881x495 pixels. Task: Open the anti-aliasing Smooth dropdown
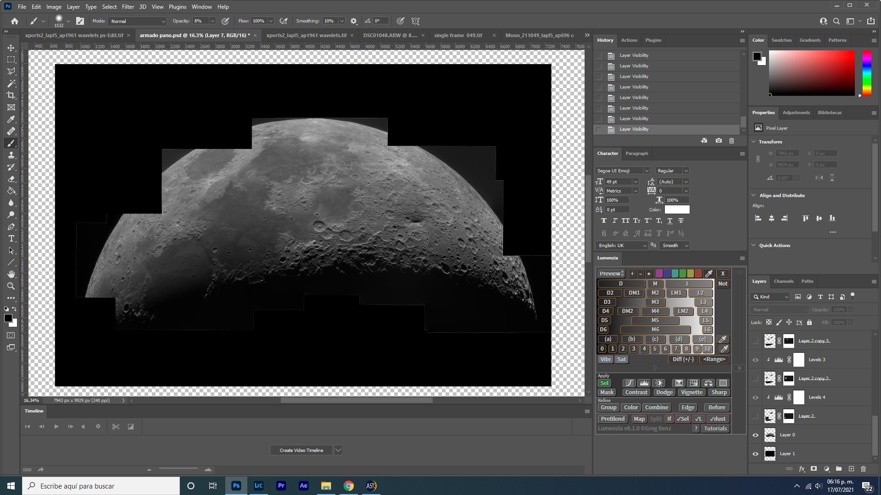tap(675, 246)
